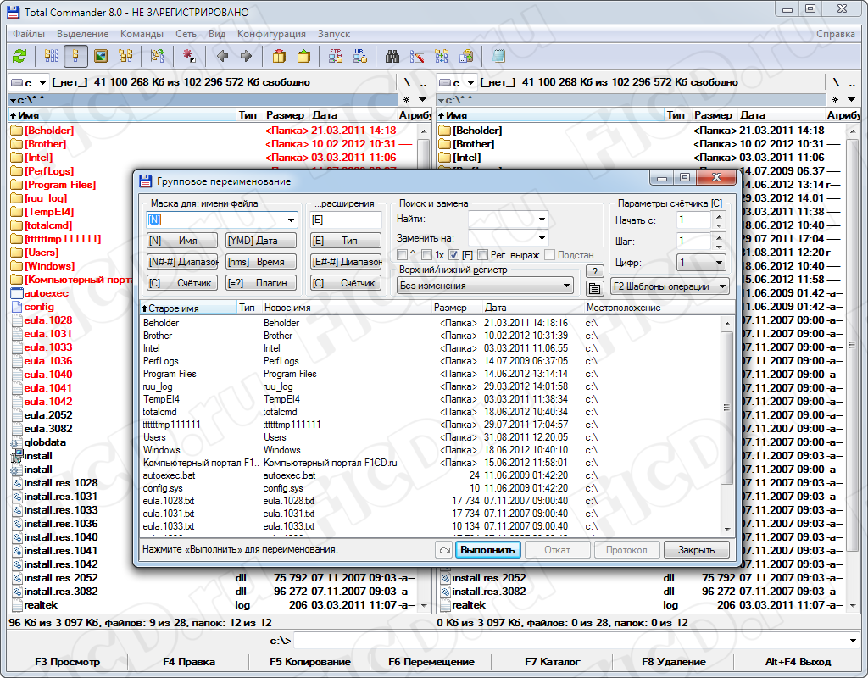Enable the 1x replace-once checkbox
868x678 pixels.
pyautogui.click(x=426, y=254)
